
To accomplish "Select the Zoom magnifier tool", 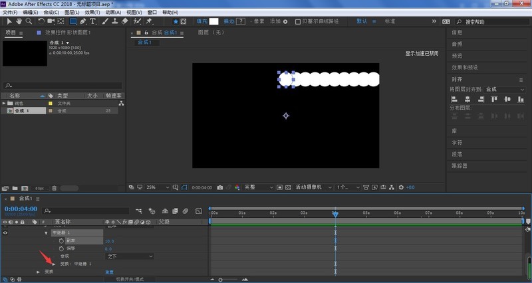I will tap(29, 21).
